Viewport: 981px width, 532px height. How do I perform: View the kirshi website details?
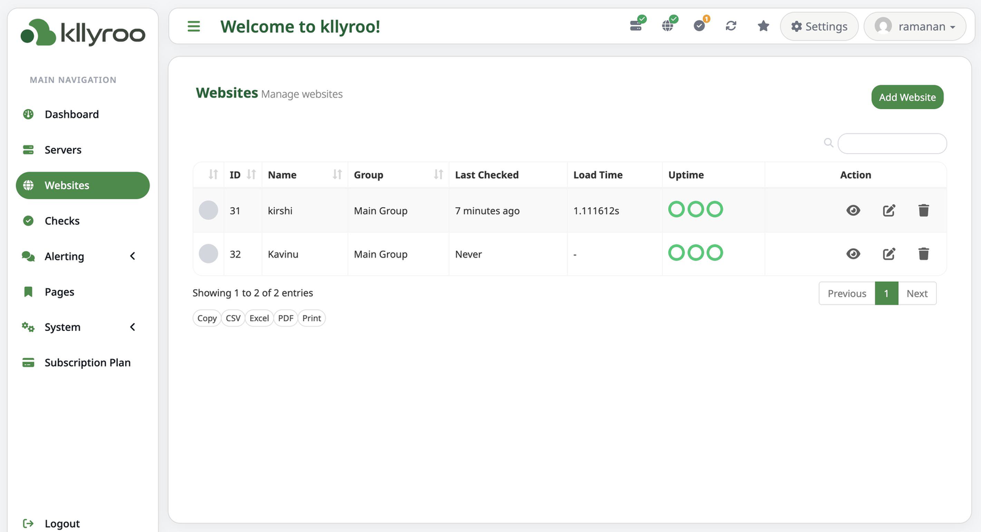coord(853,210)
